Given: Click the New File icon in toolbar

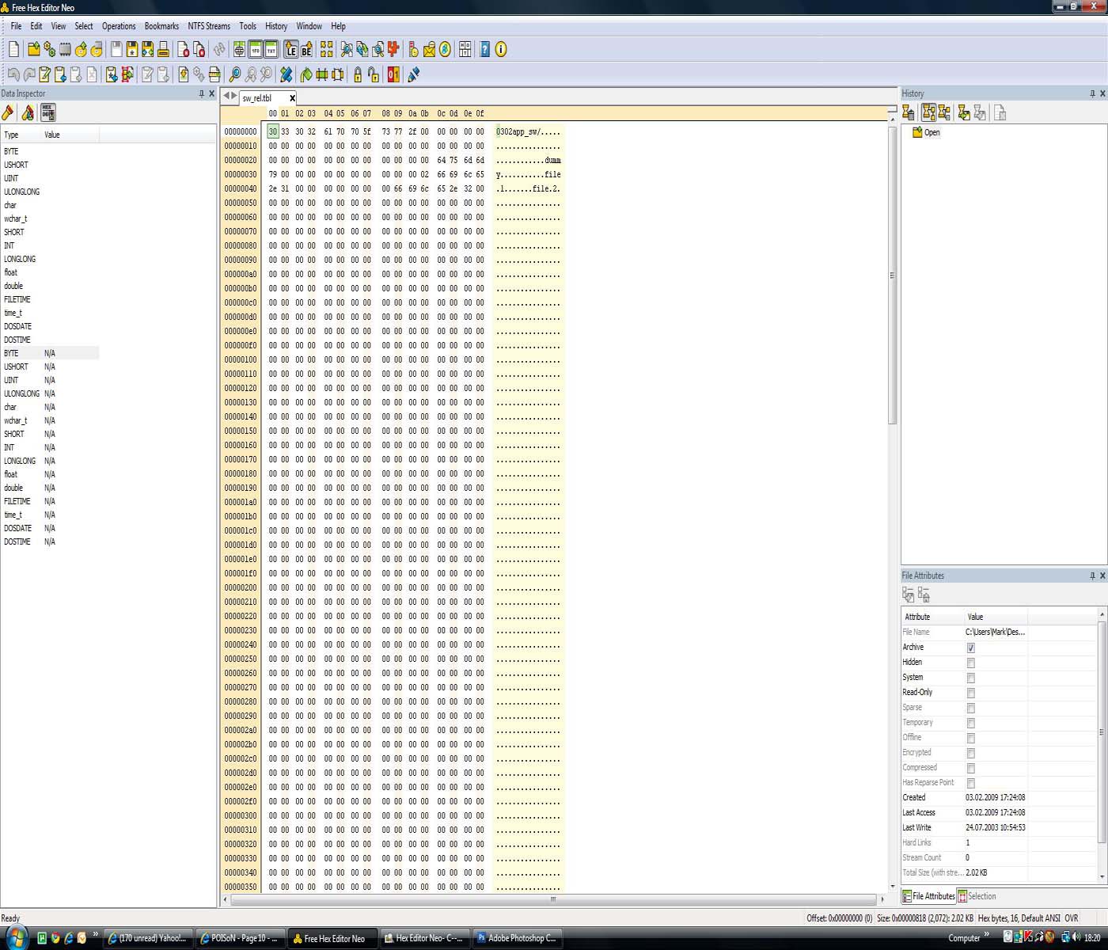Looking at the screenshot, I should point(13,50).
